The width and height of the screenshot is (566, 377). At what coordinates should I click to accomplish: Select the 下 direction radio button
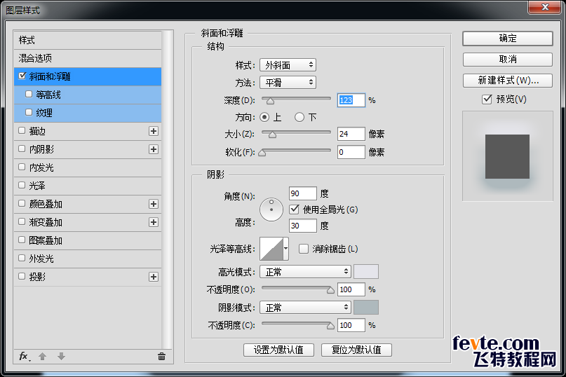pyautogui.click(x=299, y=117)
